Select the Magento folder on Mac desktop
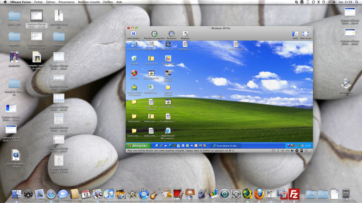 click(x=14, y=37)
